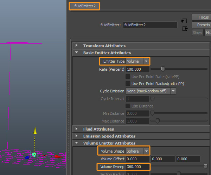Viewport: 211px width, 175px height.
Task: Collapse Basic Emitter Attributes section
Action: coord(76,52)
